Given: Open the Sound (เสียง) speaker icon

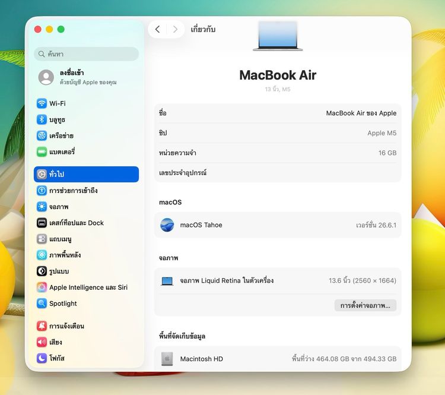Looking at the screenshot, I should point(42,342).
